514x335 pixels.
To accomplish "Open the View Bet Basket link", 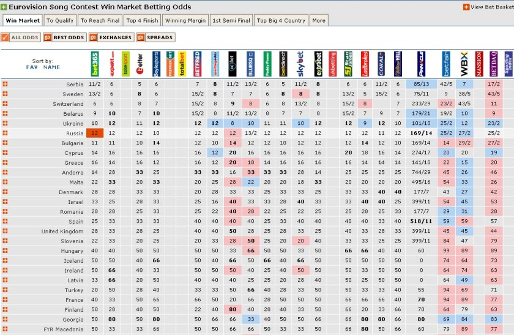I will pos(488,7).
